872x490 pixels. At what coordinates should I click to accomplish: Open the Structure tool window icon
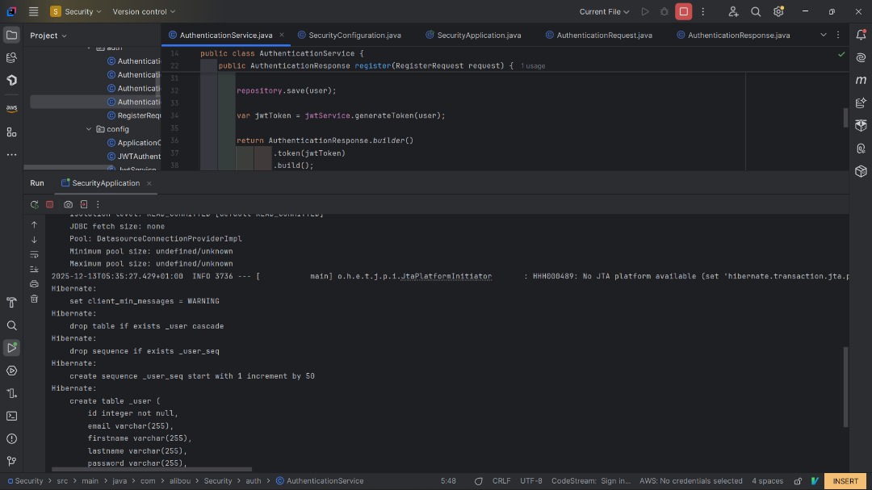11,132
